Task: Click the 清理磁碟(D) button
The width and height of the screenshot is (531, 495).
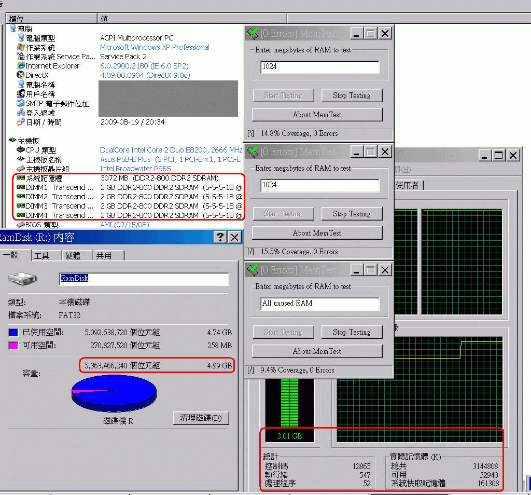Action: [x=201, y=418]
